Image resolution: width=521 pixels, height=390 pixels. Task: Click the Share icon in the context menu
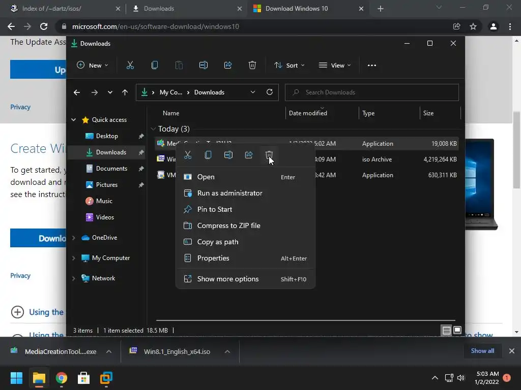[x=249, y=155]
